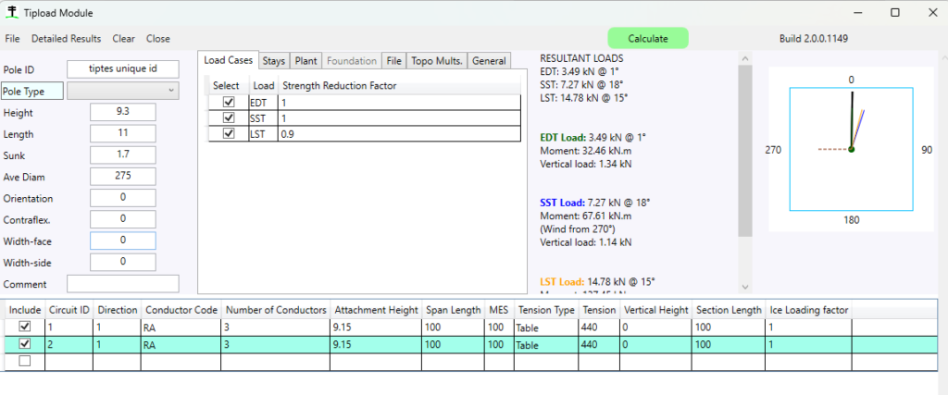Click the Tension Type cell in first row
The width and height of the screenshot is (948, 395).
[546, 327]
